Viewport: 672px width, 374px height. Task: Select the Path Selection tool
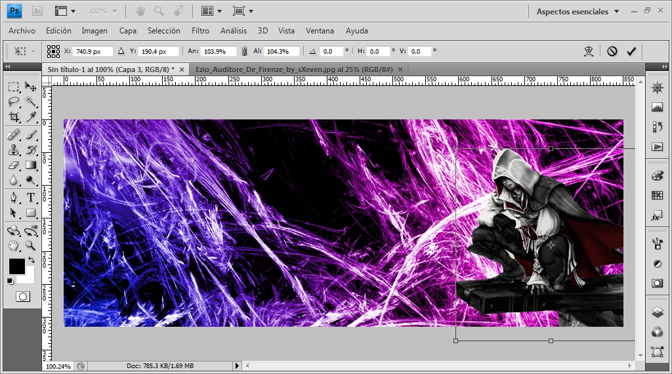click(x=14, y=213)
